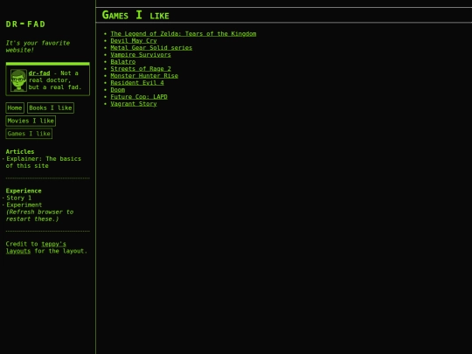Launch the Experiment experience
Image resolution: width=472 pixels, height=354 pixels.
pyautogui.click(x=24, y=205)
